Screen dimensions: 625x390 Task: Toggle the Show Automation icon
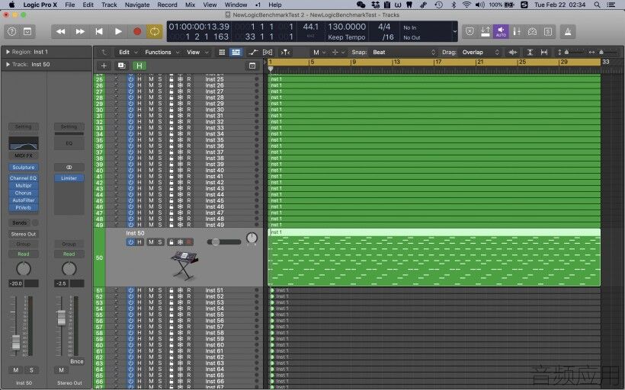(x=253, y=53)
